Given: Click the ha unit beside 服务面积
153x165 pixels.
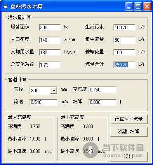Looking at the screenshot, I should [66, 27].
